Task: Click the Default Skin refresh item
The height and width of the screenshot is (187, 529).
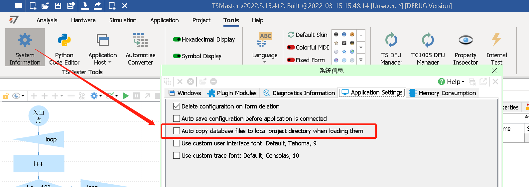Action: [308, 35]
